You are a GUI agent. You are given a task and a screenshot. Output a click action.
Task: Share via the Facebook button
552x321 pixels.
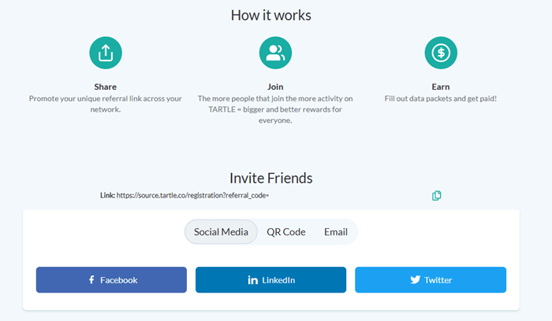click(111, 279)
